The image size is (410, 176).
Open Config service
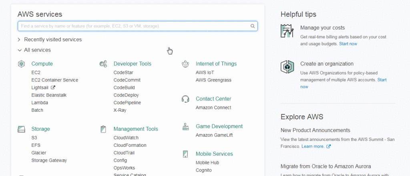click(120, 160)
